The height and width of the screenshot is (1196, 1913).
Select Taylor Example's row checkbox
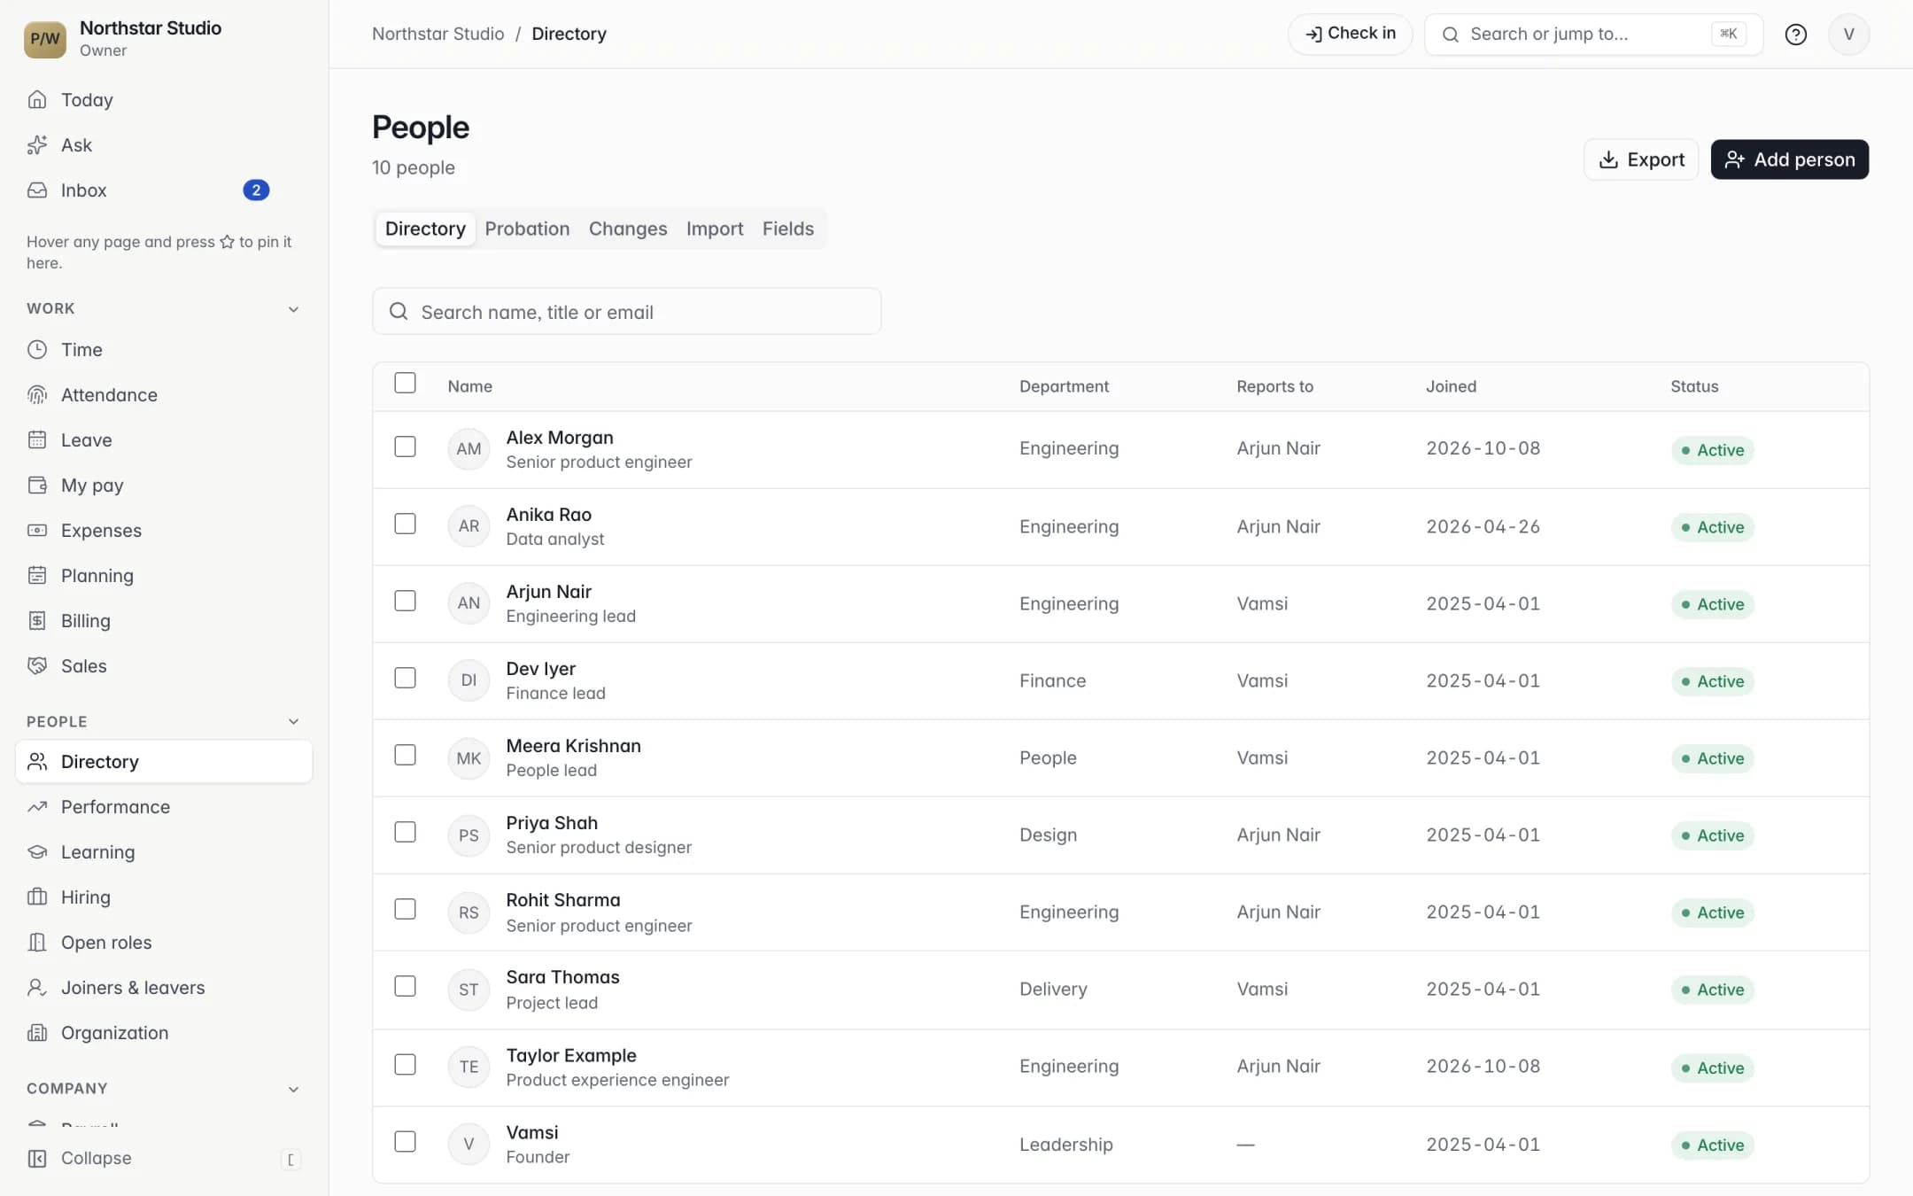tap(405, 1064)
